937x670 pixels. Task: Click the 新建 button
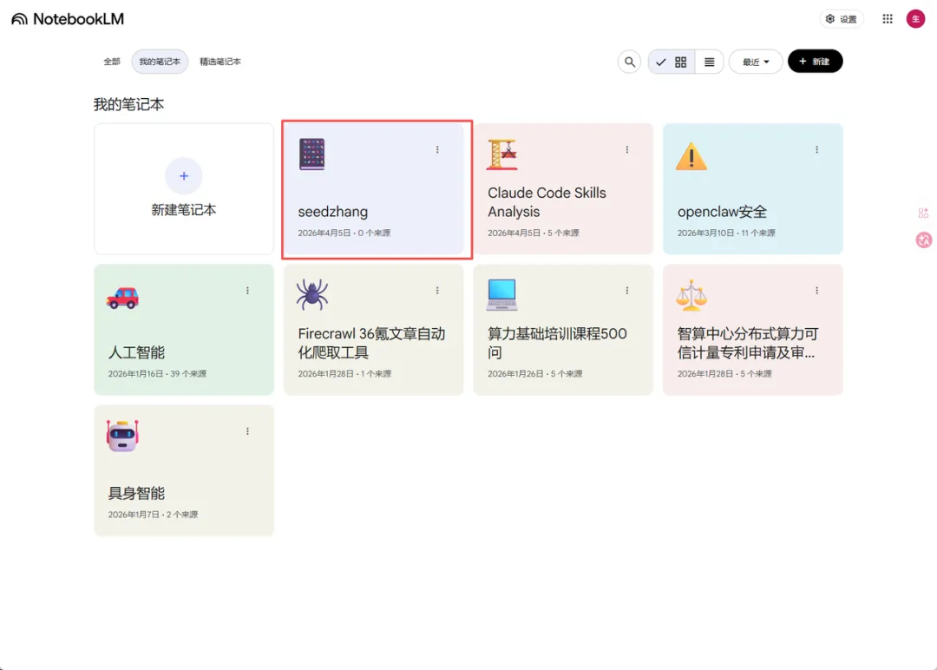coord(815,62)
